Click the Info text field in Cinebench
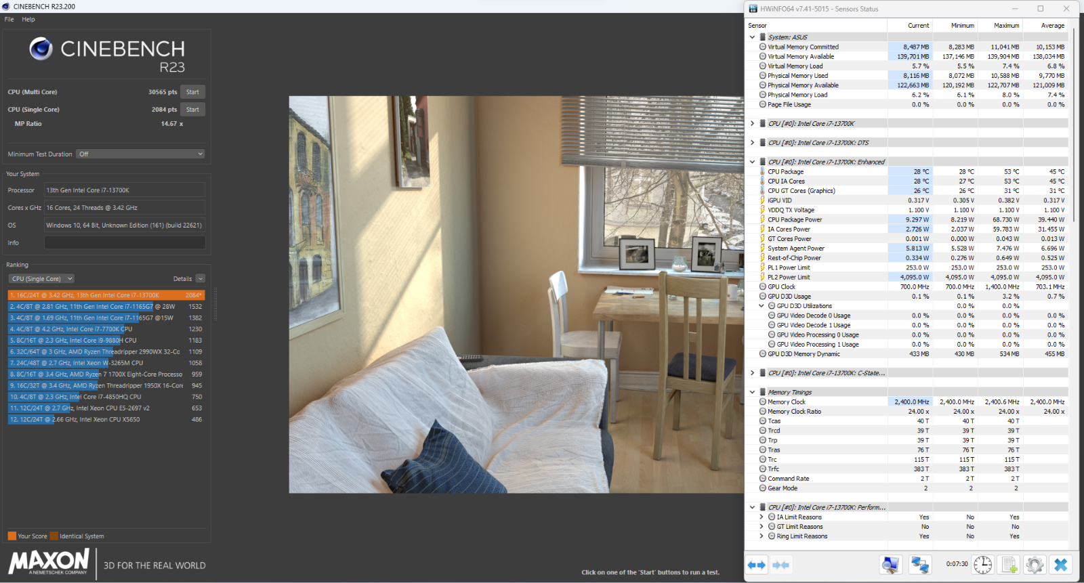The height and width of the screenshot is (583, 1084). pos(125,243)
